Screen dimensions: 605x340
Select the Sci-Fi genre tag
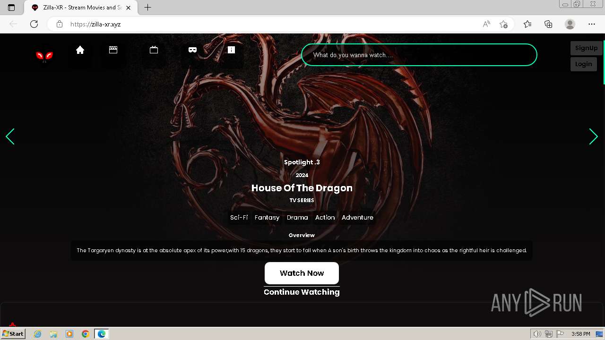point(239,218)
